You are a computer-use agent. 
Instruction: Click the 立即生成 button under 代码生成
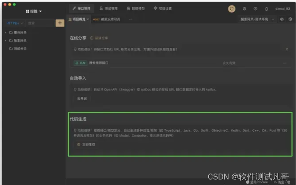(x=86, y=144)
